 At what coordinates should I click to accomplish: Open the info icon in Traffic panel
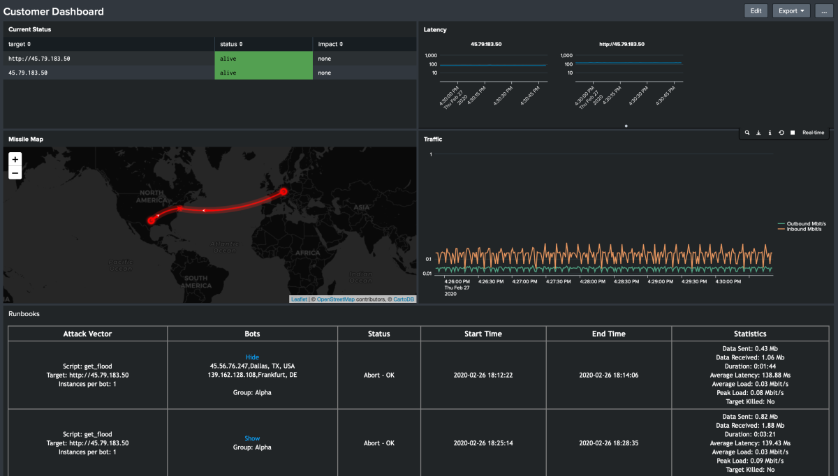(x=770, y=133)
